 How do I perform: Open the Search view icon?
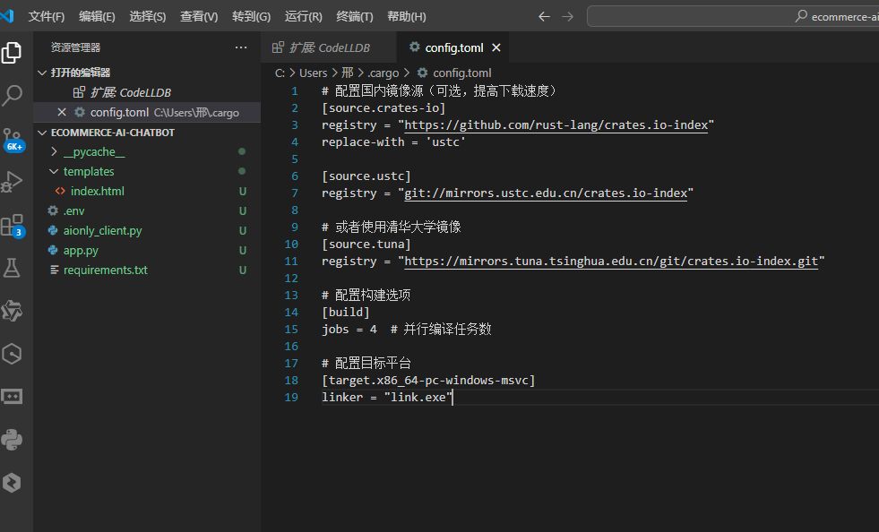tap(12, 95)
